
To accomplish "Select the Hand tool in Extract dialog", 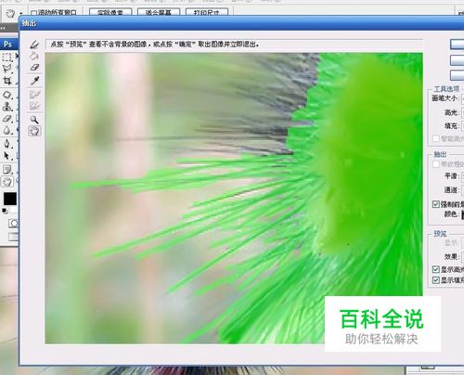I will click(34, 131).
